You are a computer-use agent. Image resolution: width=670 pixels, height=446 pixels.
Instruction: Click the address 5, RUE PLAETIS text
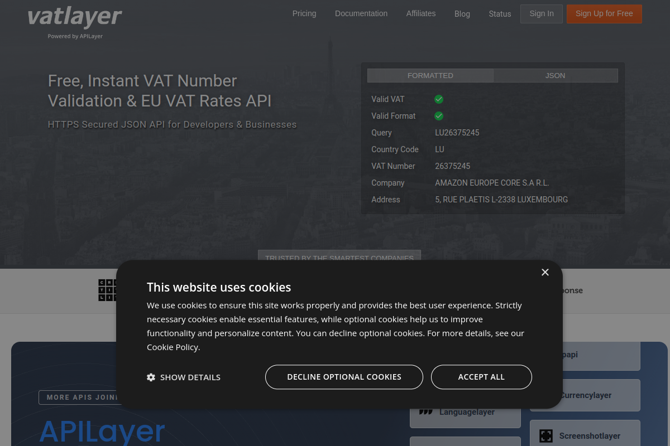501,200
